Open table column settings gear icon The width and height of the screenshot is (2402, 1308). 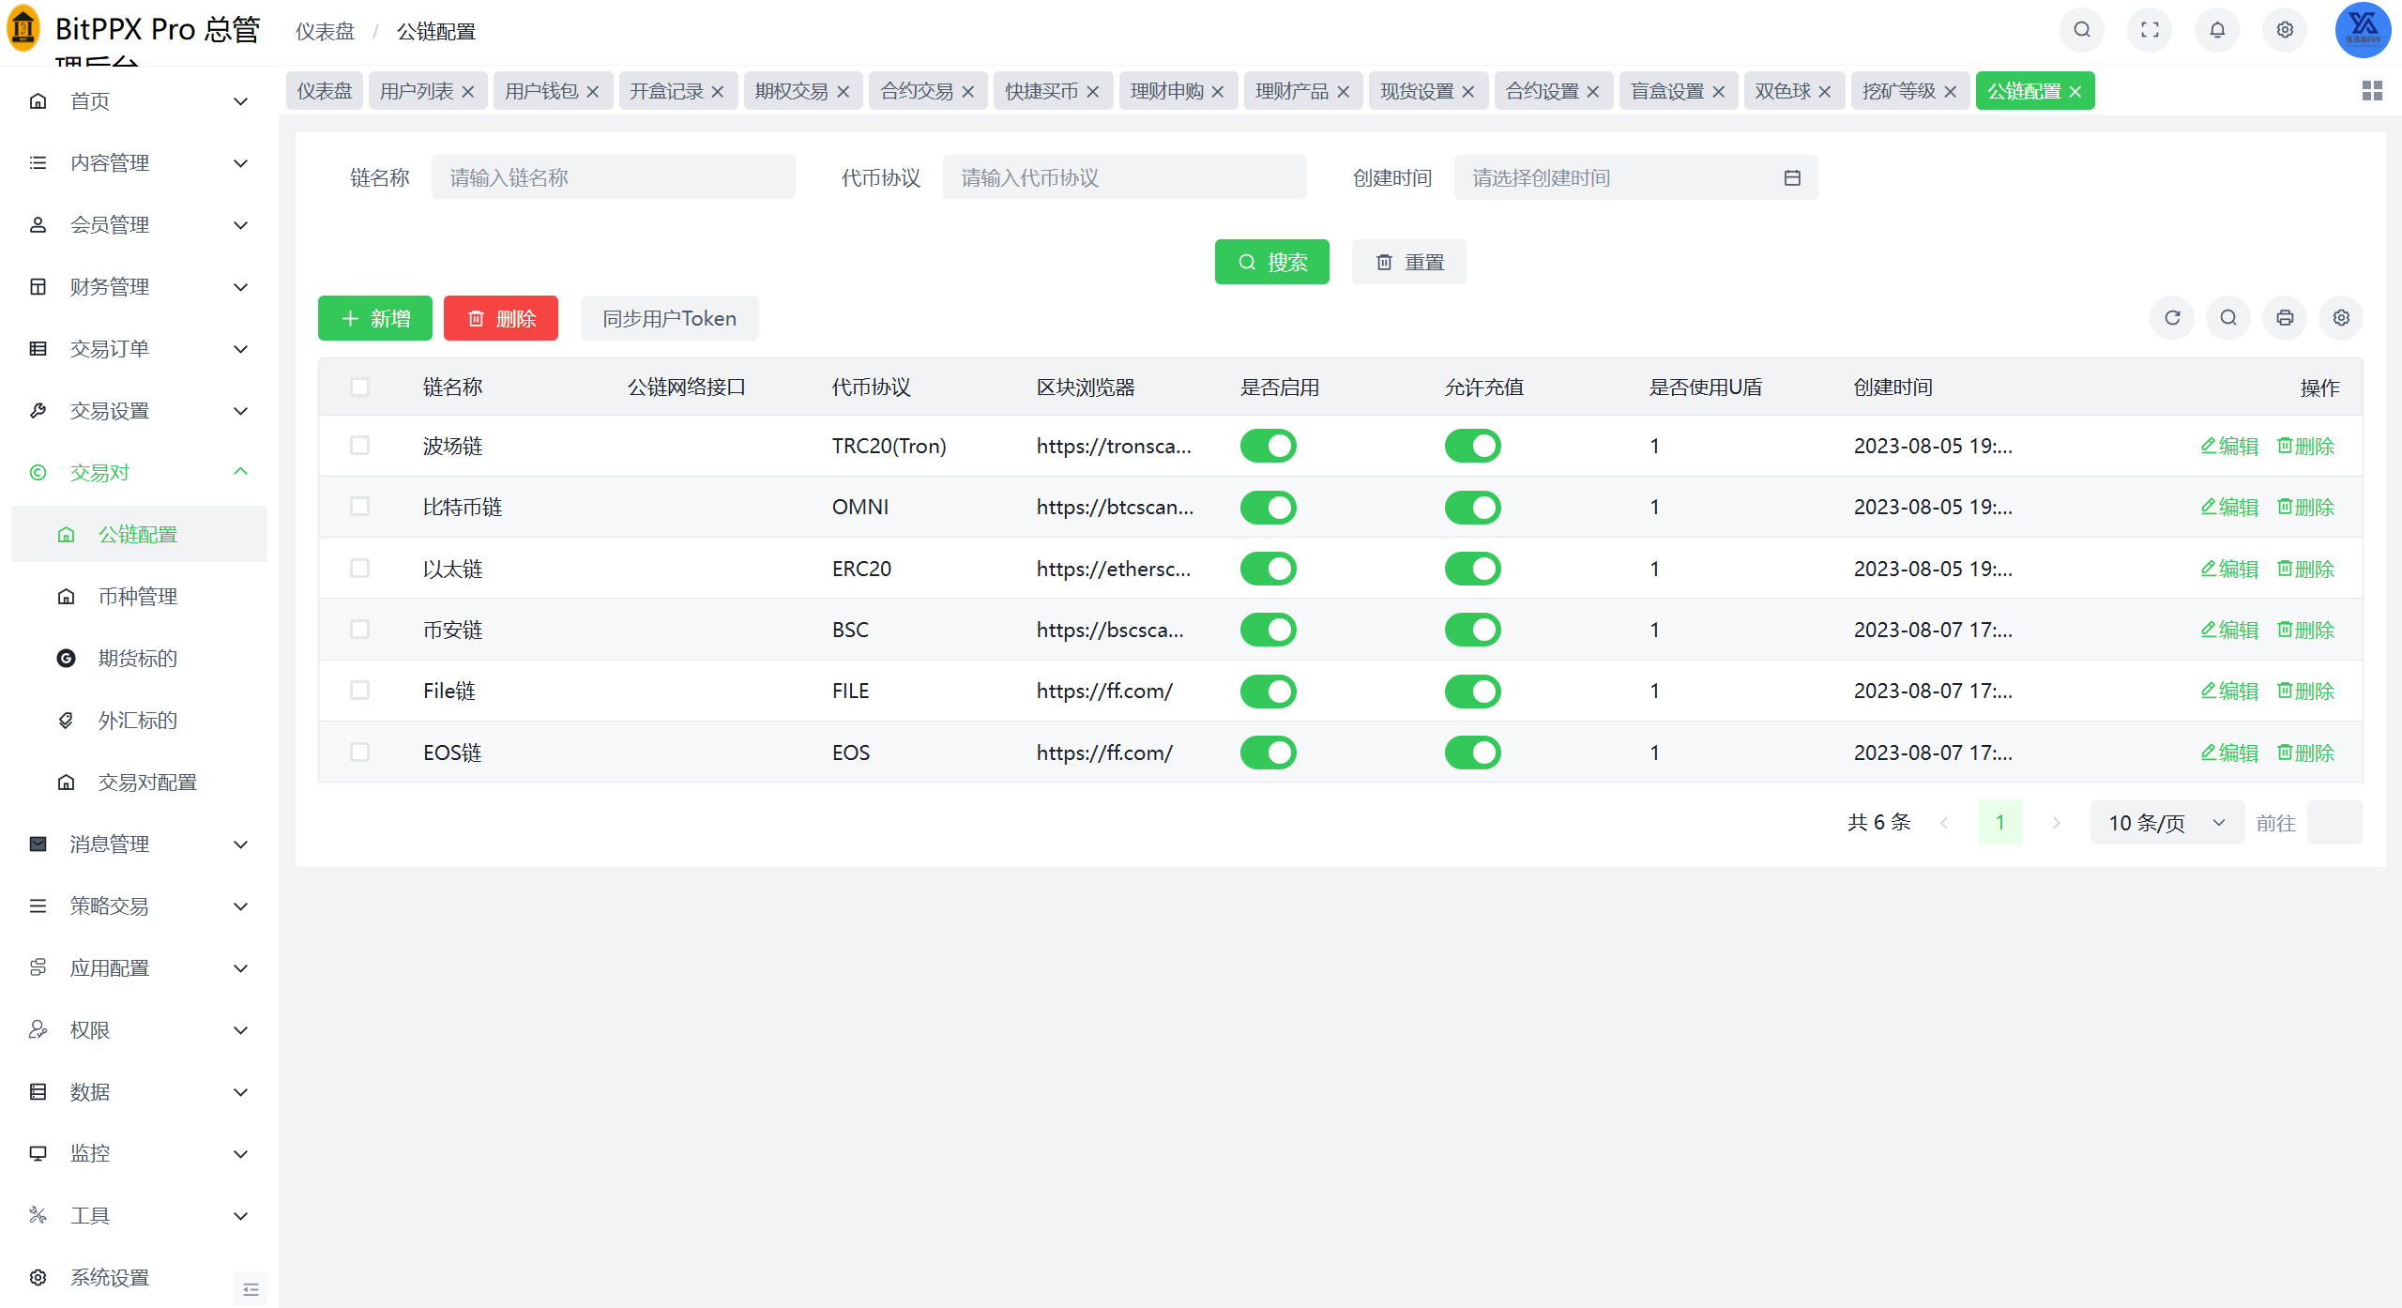(2340, 318)
